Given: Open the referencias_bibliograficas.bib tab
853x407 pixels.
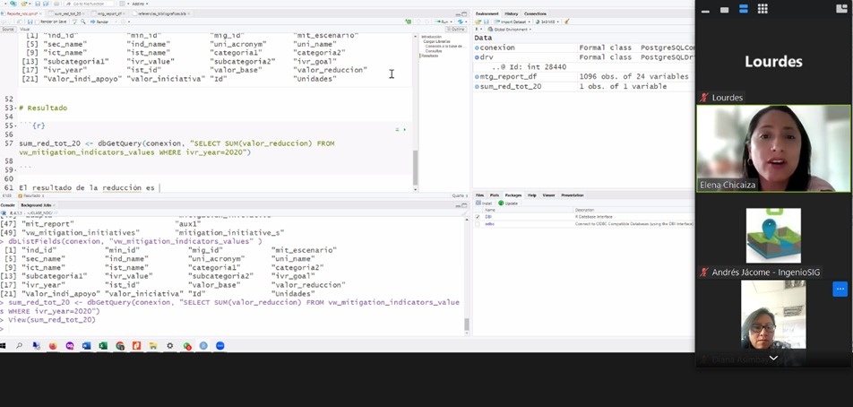Looking at the screenshot, I should click(162, 13).
